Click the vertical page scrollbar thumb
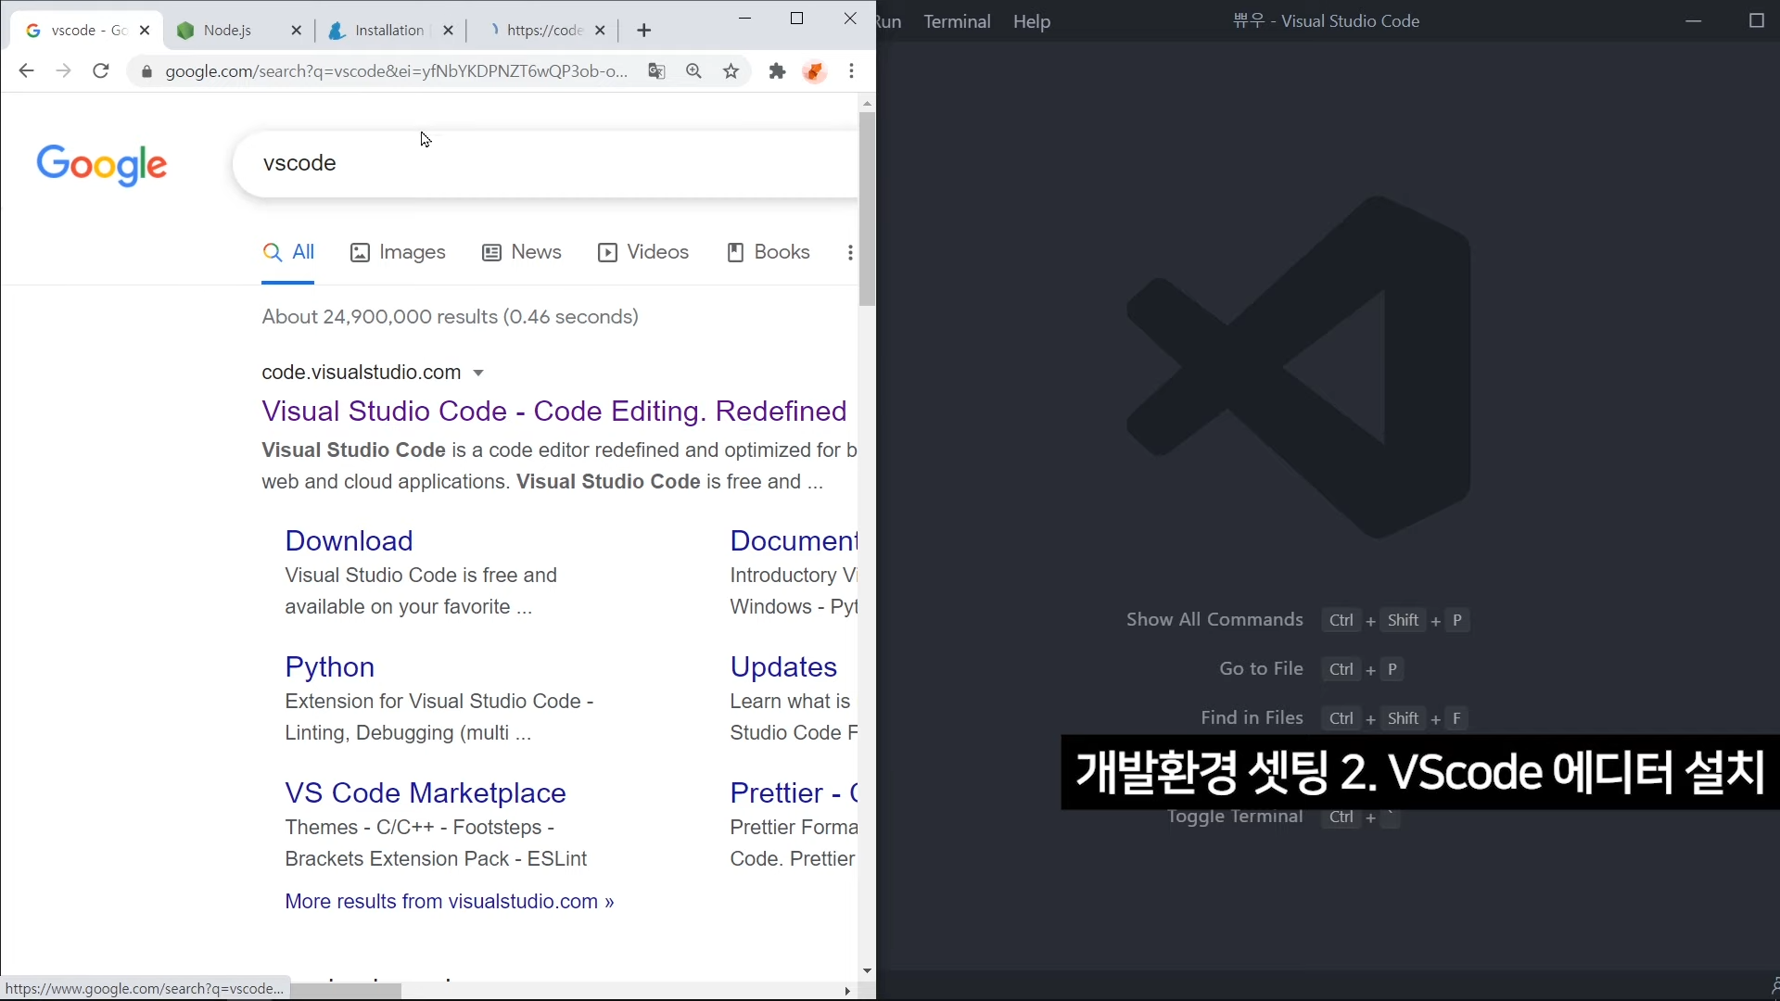 [867, 209]
